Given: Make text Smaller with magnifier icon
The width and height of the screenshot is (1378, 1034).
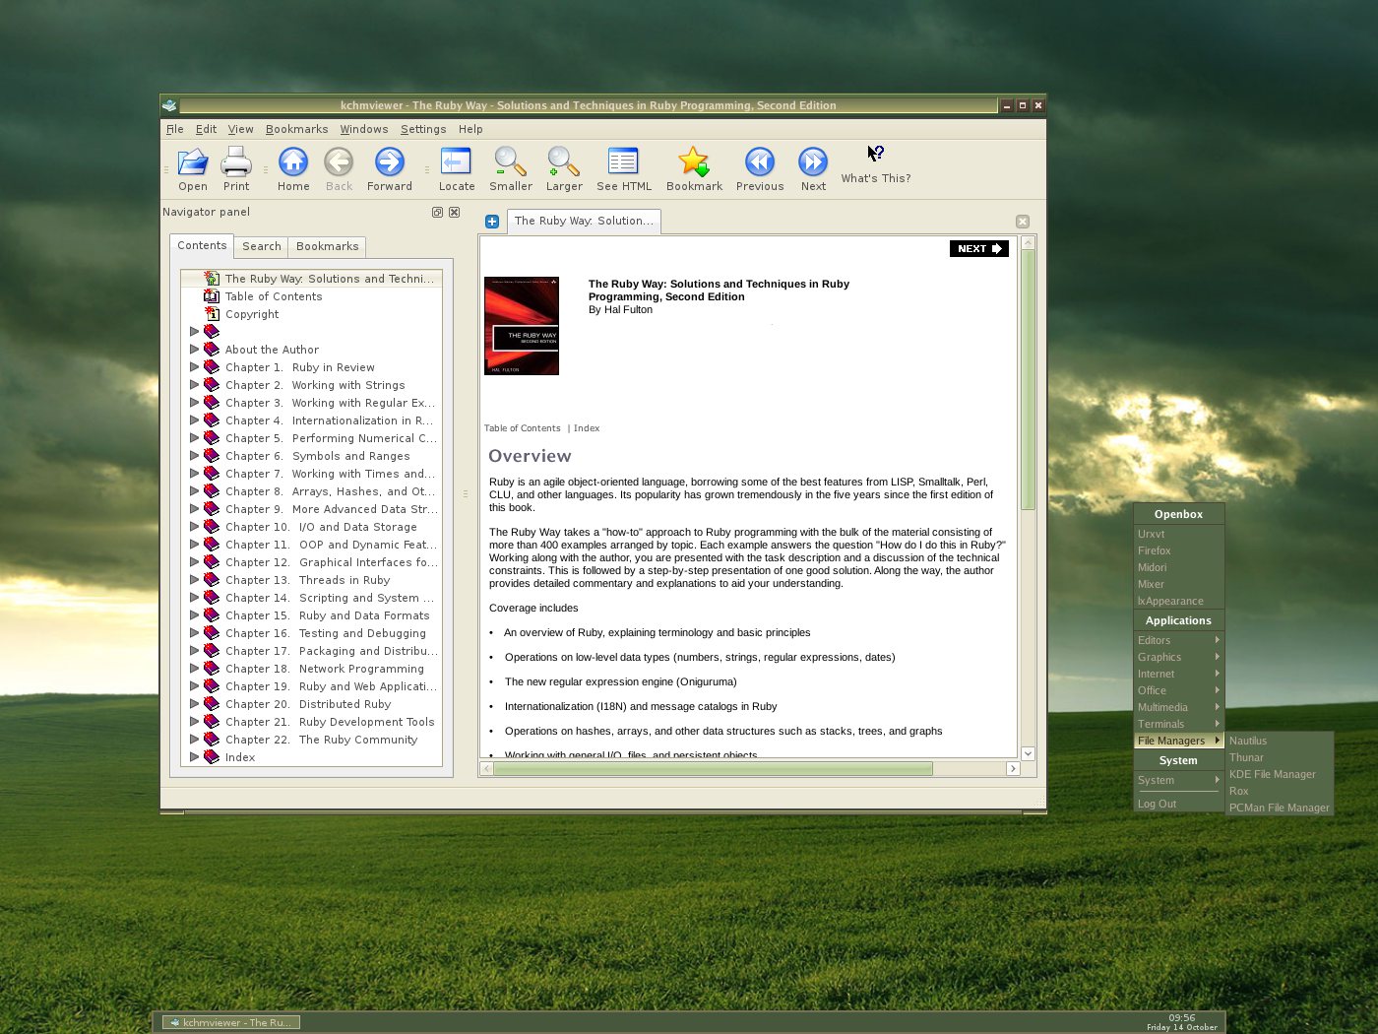Looking at the screenshot, I should 510,162.
